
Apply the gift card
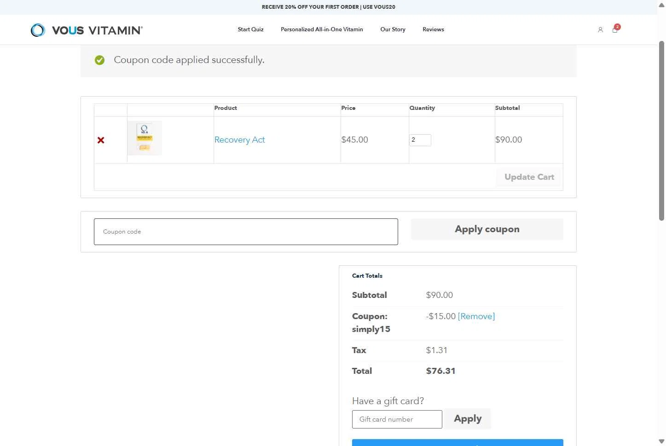(468, 419)
